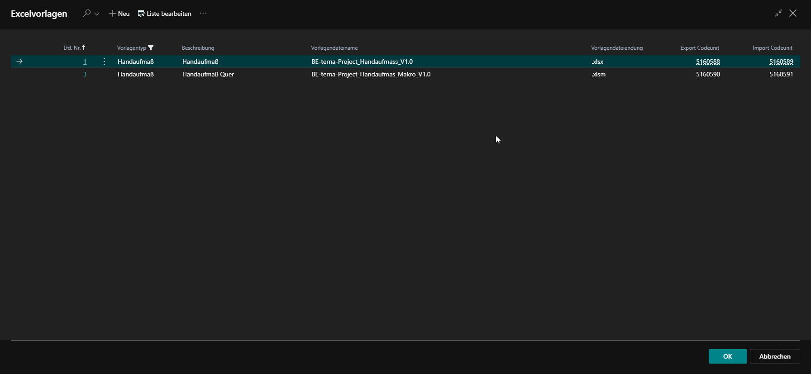Close the Excelvorlagen dialog

click(793, 14)
